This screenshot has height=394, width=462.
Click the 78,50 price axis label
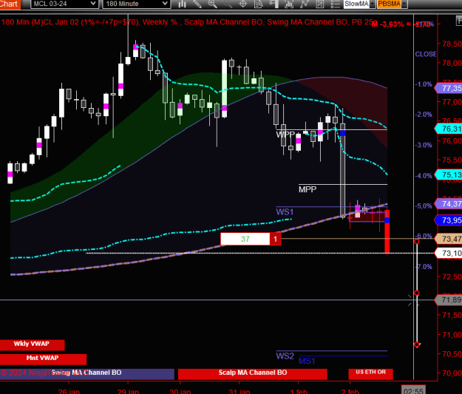[x=452, y=44]
